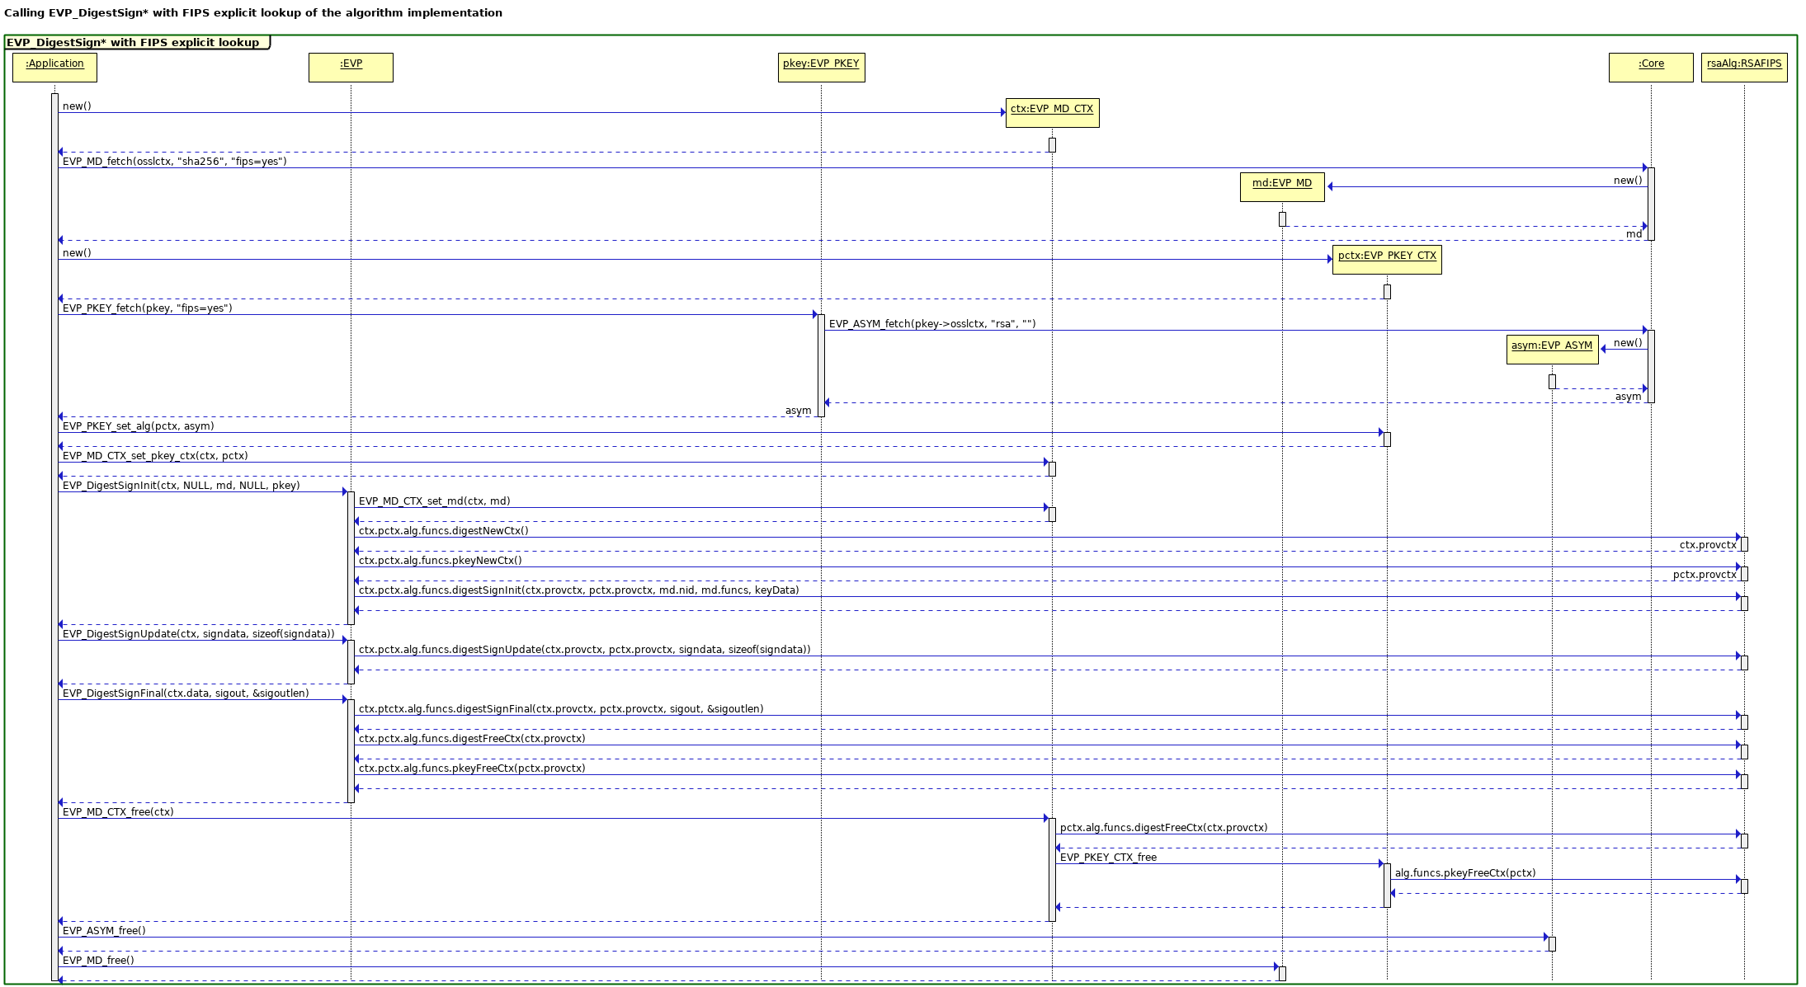Click the :EVP participant box

(351, 68)
